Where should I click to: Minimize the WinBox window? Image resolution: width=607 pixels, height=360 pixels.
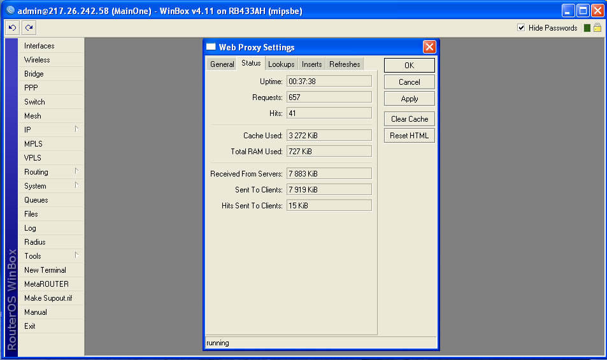[x=568, y=10]
